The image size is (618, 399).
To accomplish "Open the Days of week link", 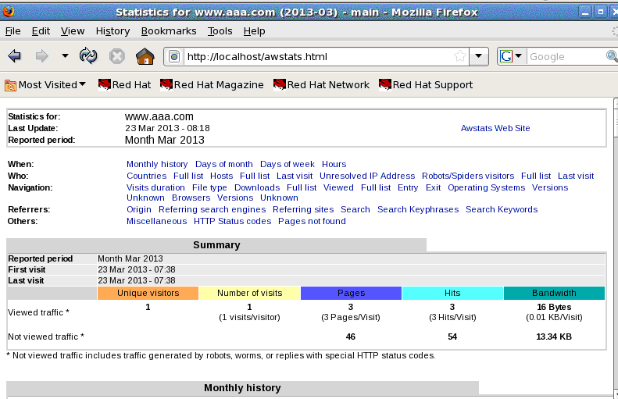I will (x=287, y=164).
